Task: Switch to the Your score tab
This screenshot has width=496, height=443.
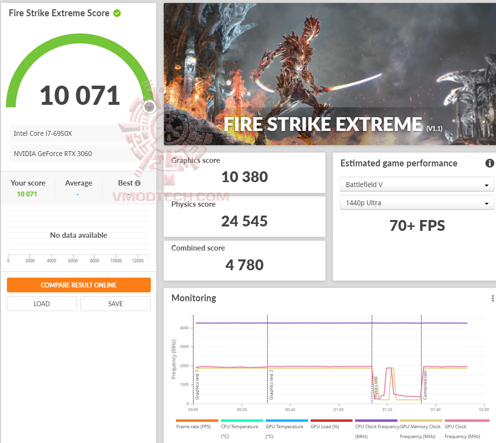Action: [x=28, y=183]
